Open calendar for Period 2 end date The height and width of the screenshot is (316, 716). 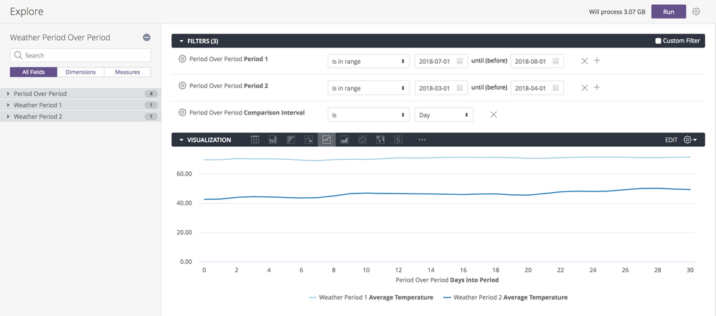tap(556, 88)
